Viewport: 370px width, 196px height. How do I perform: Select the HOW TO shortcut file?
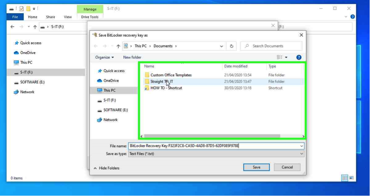click(x=166, y=88)
